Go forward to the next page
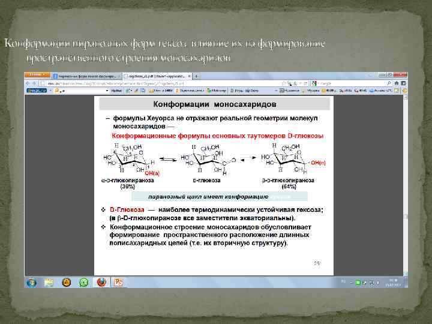This screenshot has width=432, height=324. click(x=34, y=83)
